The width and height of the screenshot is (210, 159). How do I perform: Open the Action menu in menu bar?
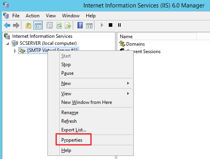click(32, 16)
